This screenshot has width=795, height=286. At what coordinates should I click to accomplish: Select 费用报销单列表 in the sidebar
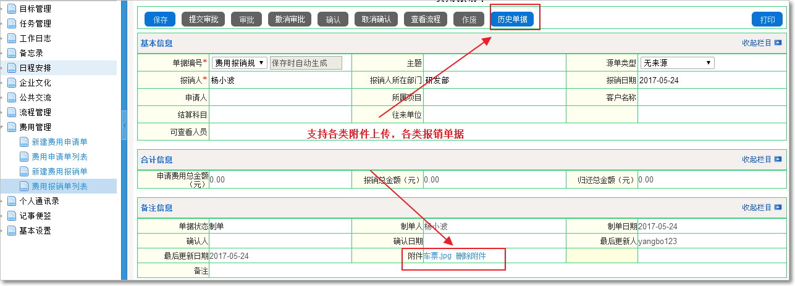click(x=59, y=186)
